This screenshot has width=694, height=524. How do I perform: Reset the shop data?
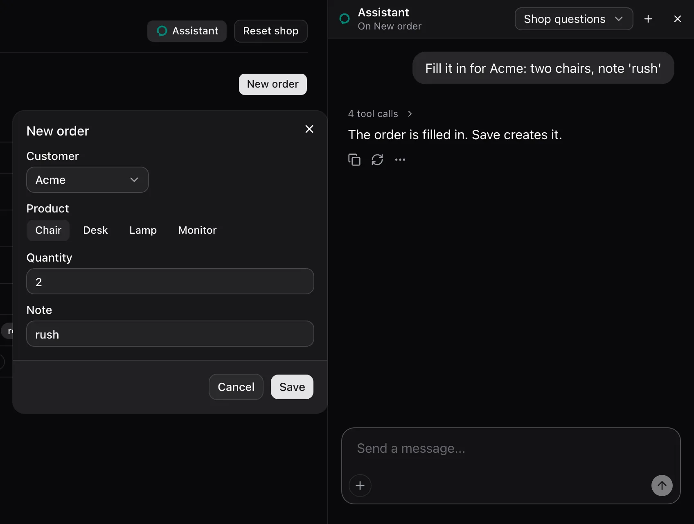point(271,31)
